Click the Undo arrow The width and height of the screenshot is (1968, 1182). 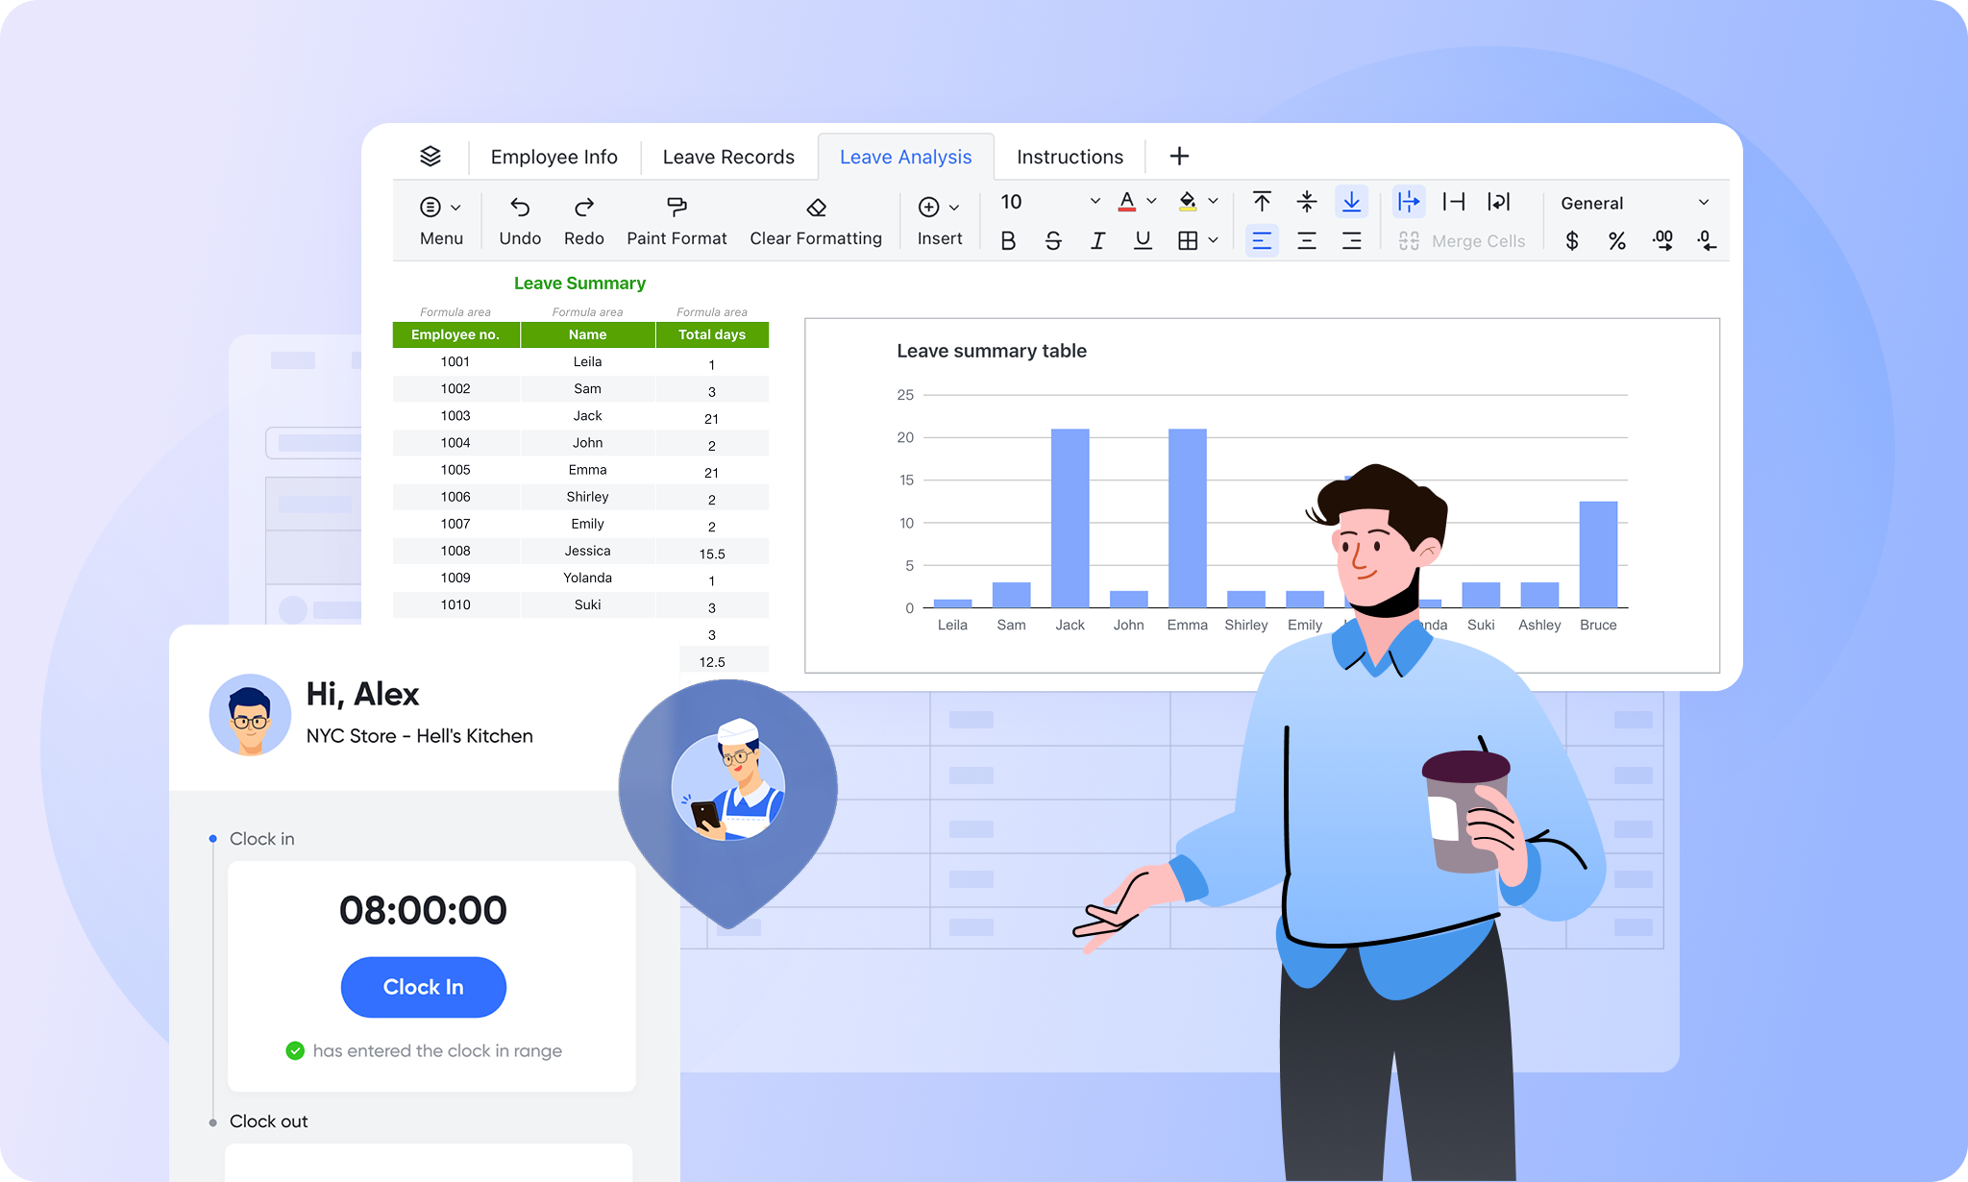520,207
